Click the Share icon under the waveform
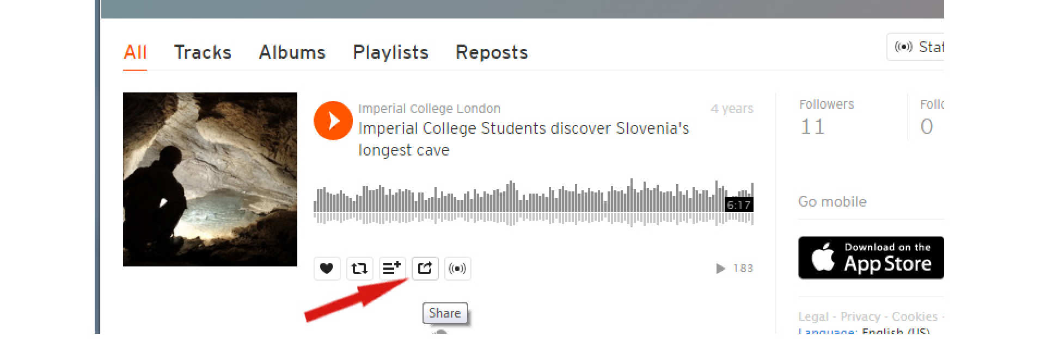The image size is (1053, 348). tap(425, 269)
